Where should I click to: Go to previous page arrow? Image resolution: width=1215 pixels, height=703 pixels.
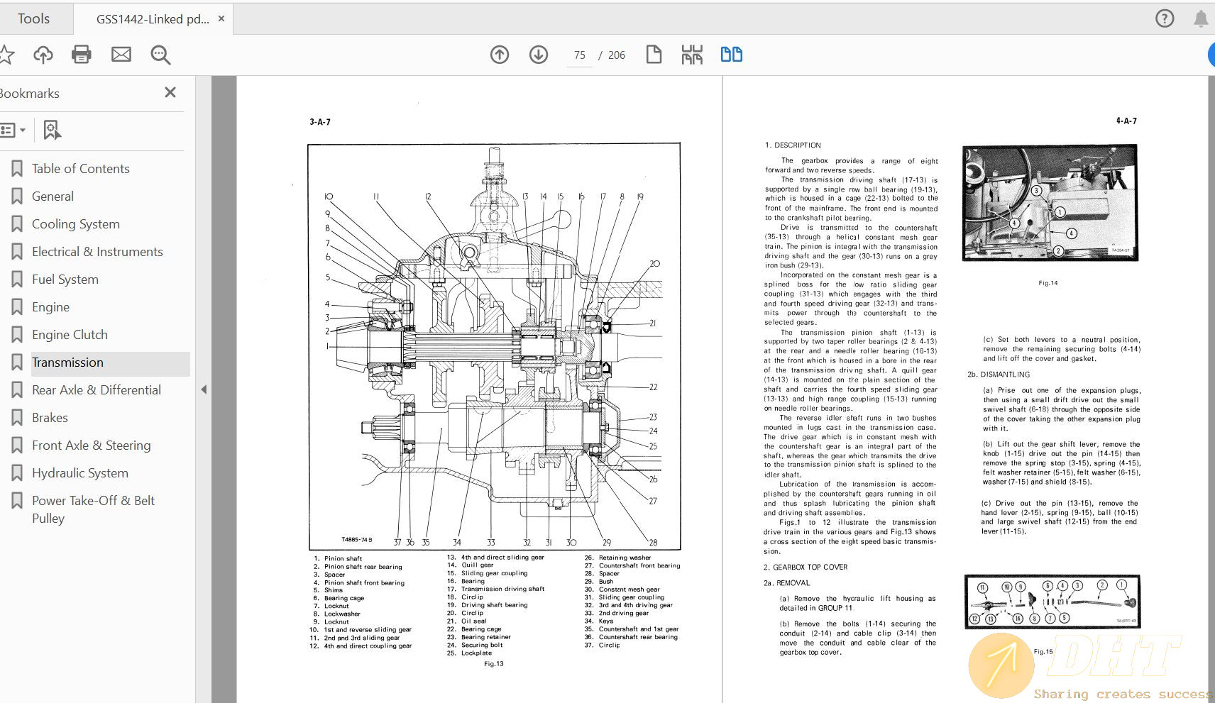pos(500,55)
